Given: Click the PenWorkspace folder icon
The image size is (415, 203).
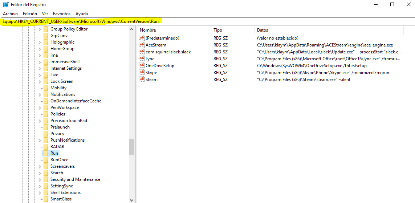Looking at the screenshot, I should [46, 107].
